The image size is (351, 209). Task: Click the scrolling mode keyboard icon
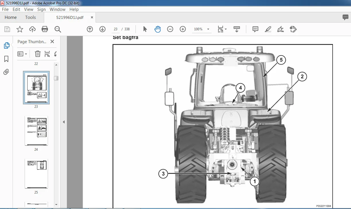coord(237,29)
